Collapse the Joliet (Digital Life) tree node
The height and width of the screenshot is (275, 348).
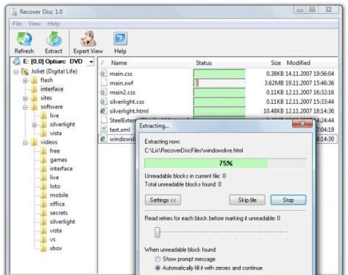(16, 72)
